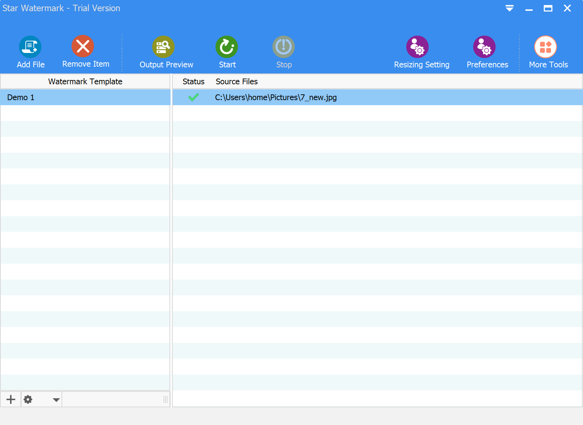Click the Watermark Template column header
The image size is (583, 425).
[85, 82]
